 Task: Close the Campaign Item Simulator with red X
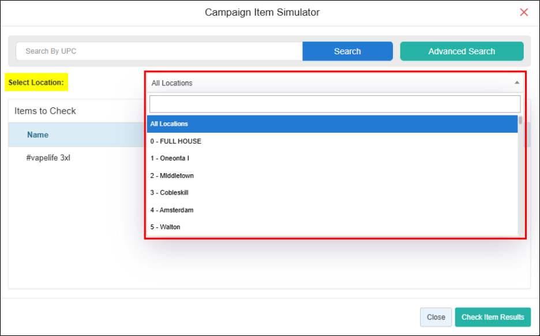coord(524,12)
